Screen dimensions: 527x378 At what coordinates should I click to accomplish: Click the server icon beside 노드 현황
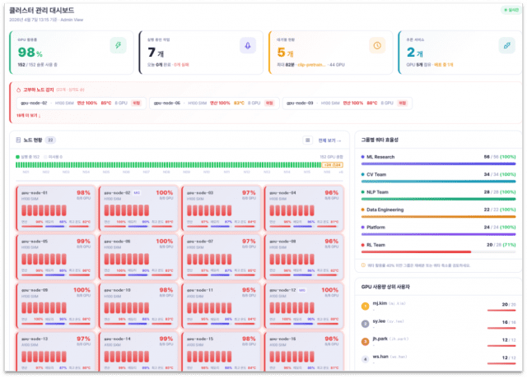(18, 140)
